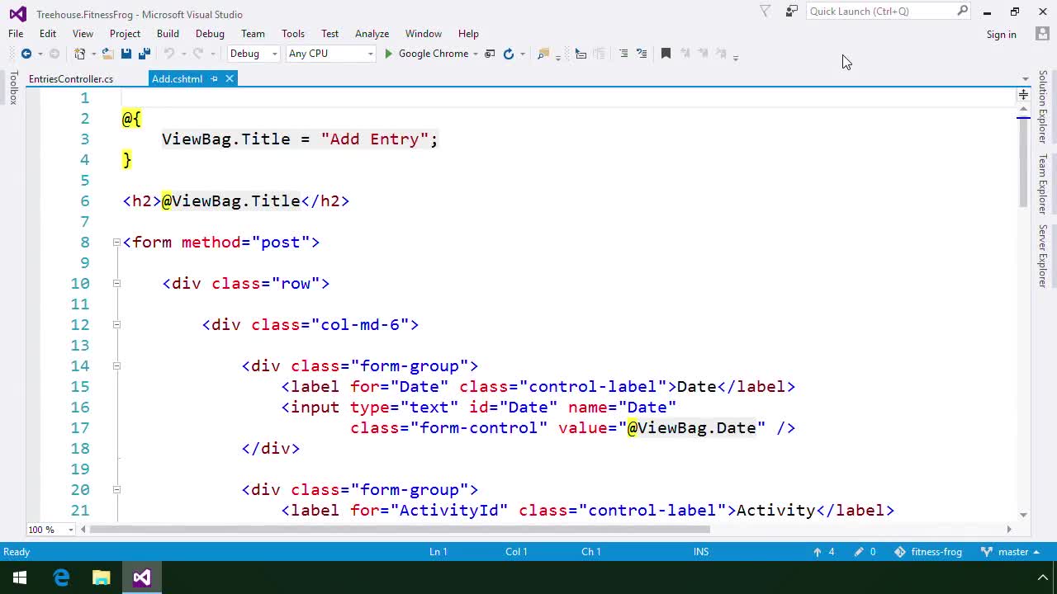1057x594 pixels.
Task: Click the pending changes pencil in status bar
Action: point(859,552)
